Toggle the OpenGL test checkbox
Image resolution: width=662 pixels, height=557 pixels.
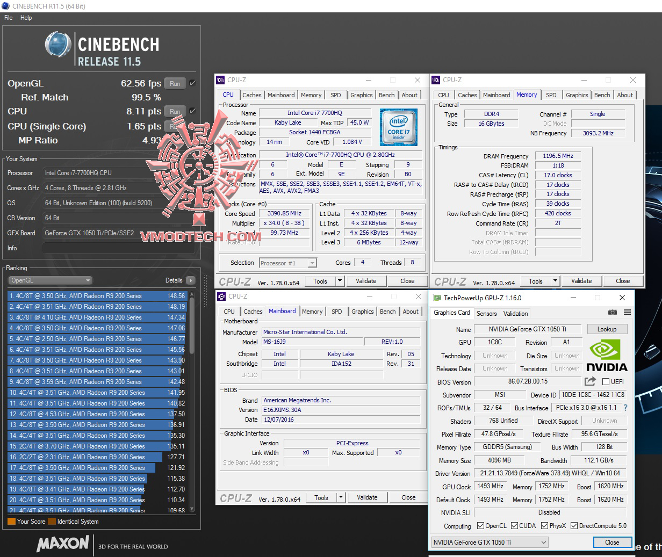192,83
